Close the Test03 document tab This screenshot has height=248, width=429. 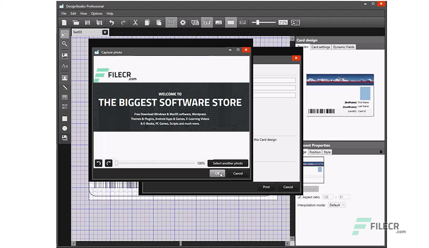105,32
